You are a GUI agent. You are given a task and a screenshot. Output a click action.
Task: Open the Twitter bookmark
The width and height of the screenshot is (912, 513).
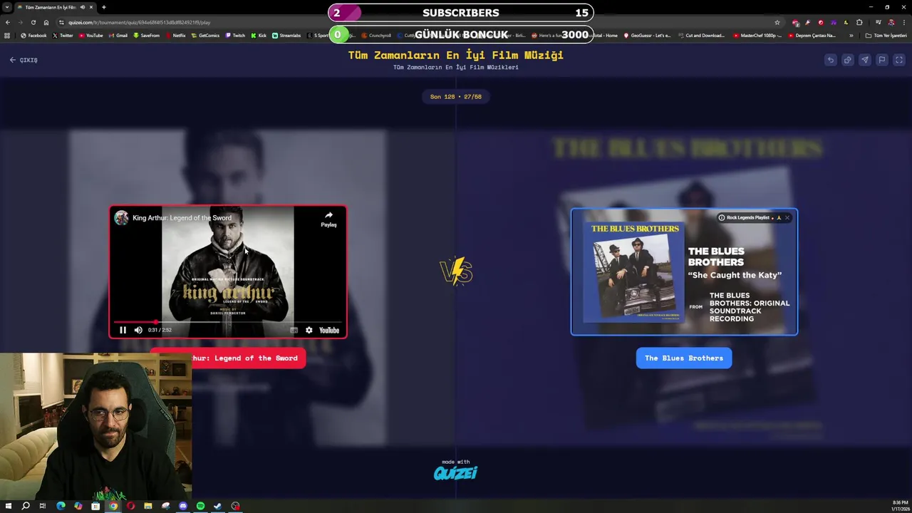tap(63, 35)
